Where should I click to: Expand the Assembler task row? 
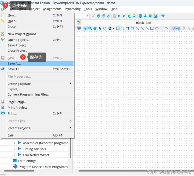pos(15,143)
